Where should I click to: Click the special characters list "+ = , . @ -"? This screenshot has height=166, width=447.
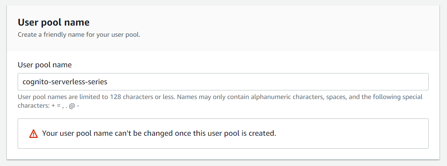point(63,106)
